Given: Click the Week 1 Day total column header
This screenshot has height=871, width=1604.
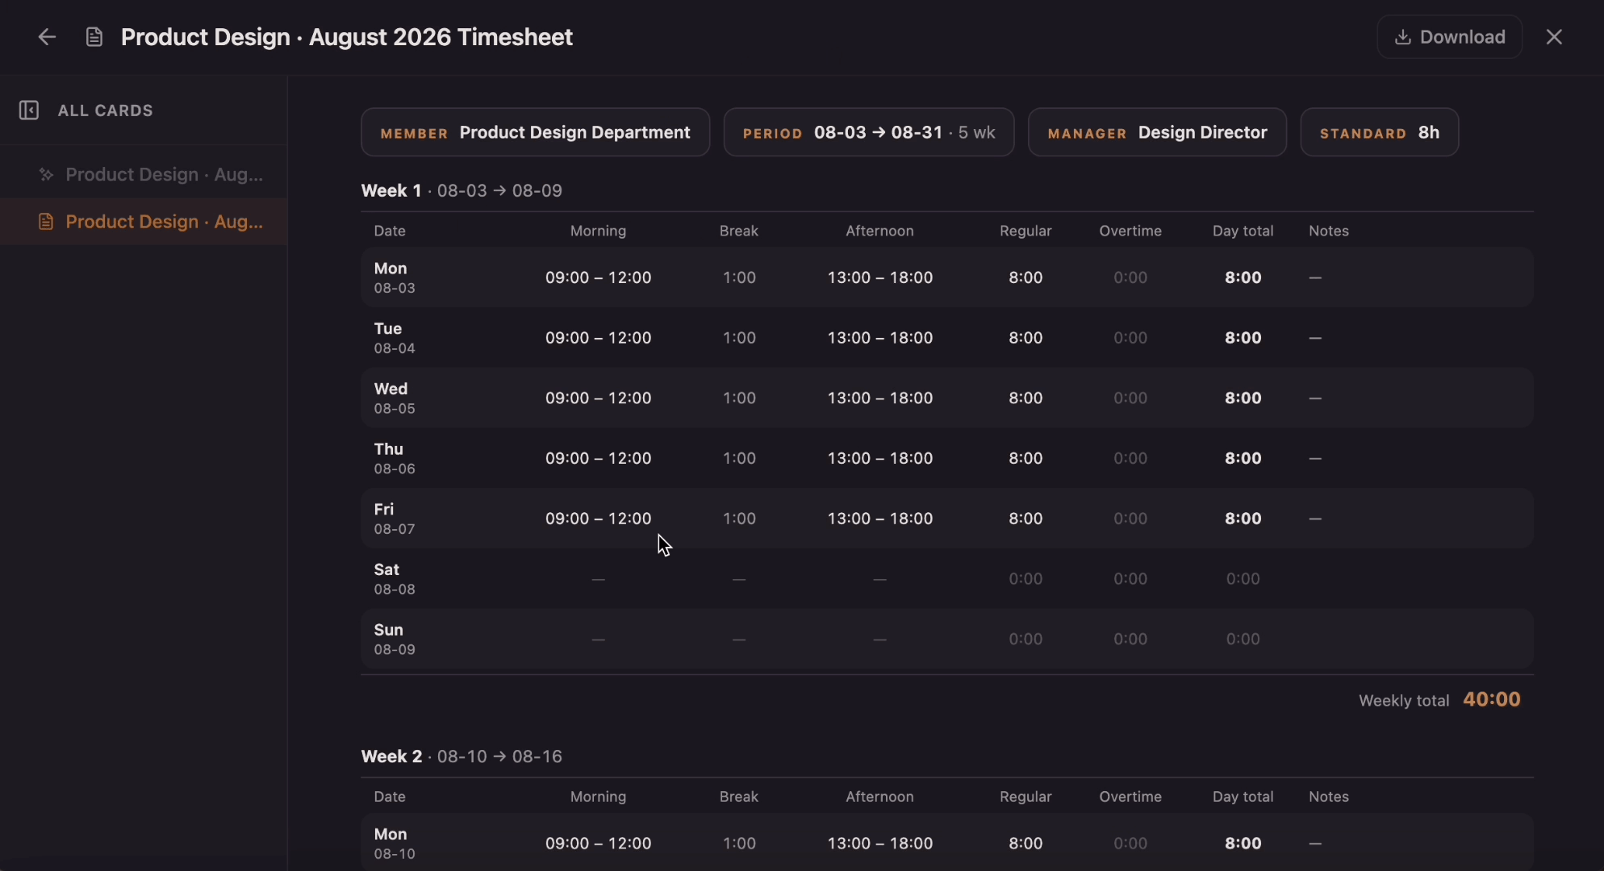Looking at the screenshot, I should coord(1243,231).
